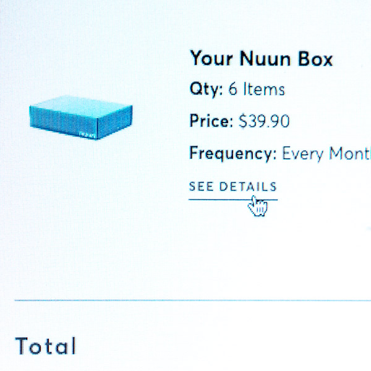This screenshot has width=371, height=371.
Task: Click the Every Month frequency value
Action: [x=326, y=153]
